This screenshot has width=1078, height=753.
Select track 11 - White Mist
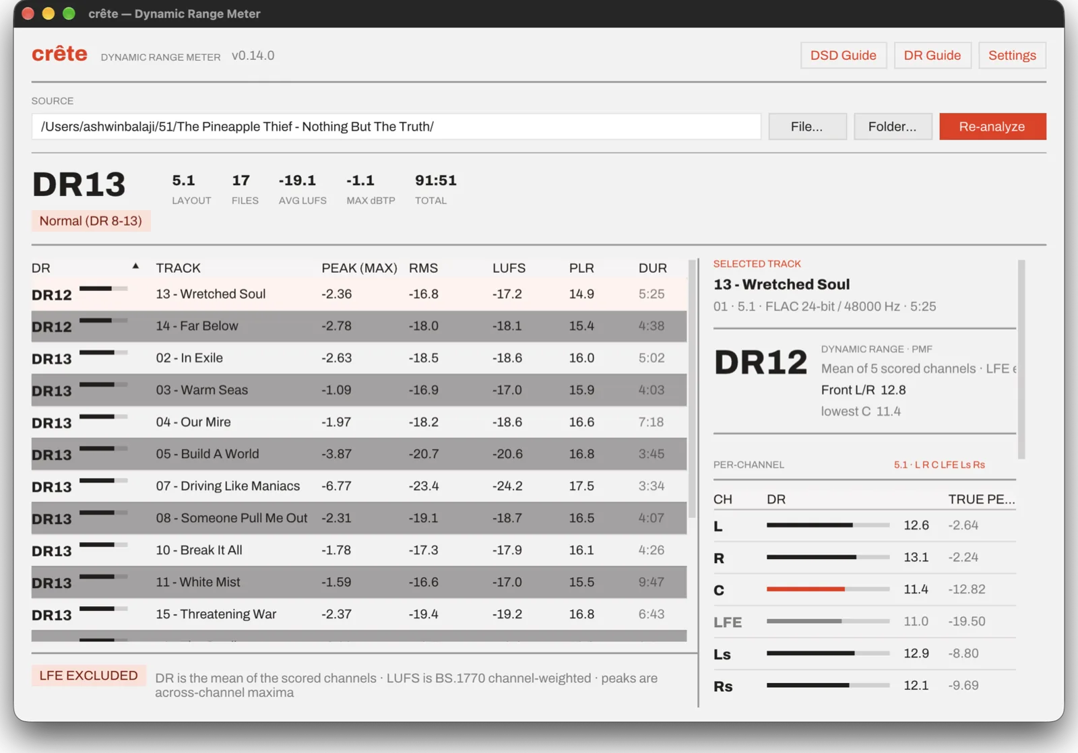click(359, 582)
